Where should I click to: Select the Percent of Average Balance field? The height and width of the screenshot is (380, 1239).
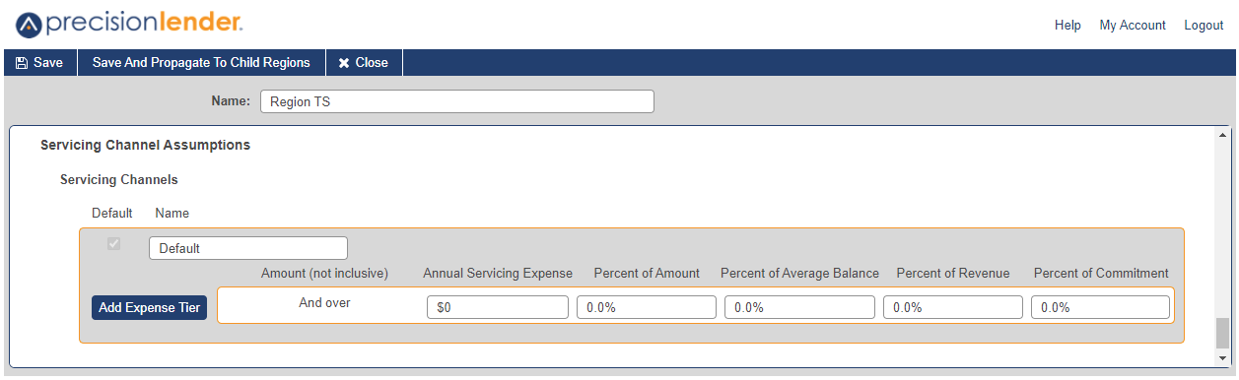coord(799,307)
